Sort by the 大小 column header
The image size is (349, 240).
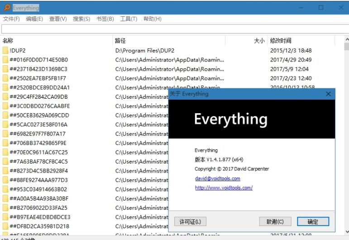246,40
